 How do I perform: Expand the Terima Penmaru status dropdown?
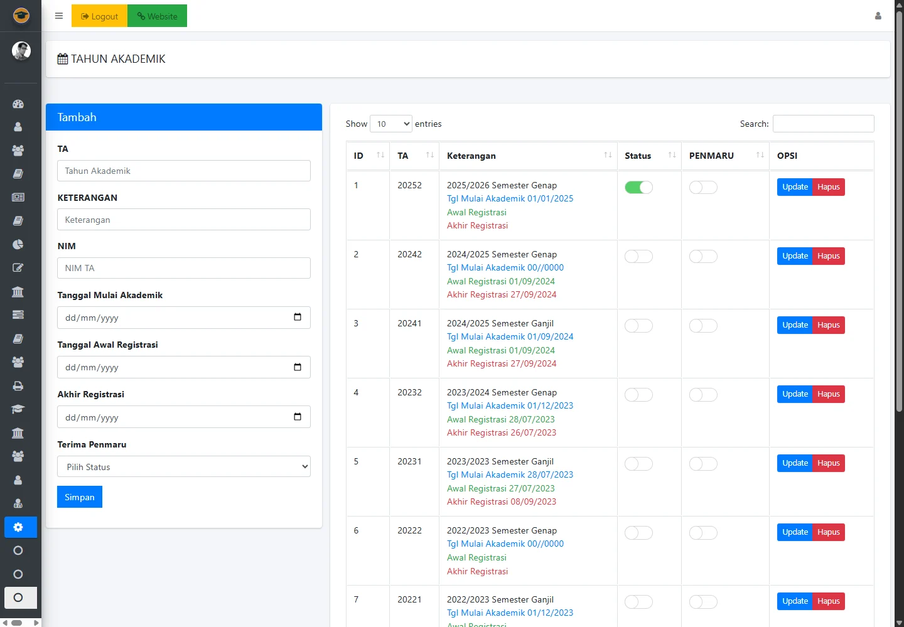(184, 467)
